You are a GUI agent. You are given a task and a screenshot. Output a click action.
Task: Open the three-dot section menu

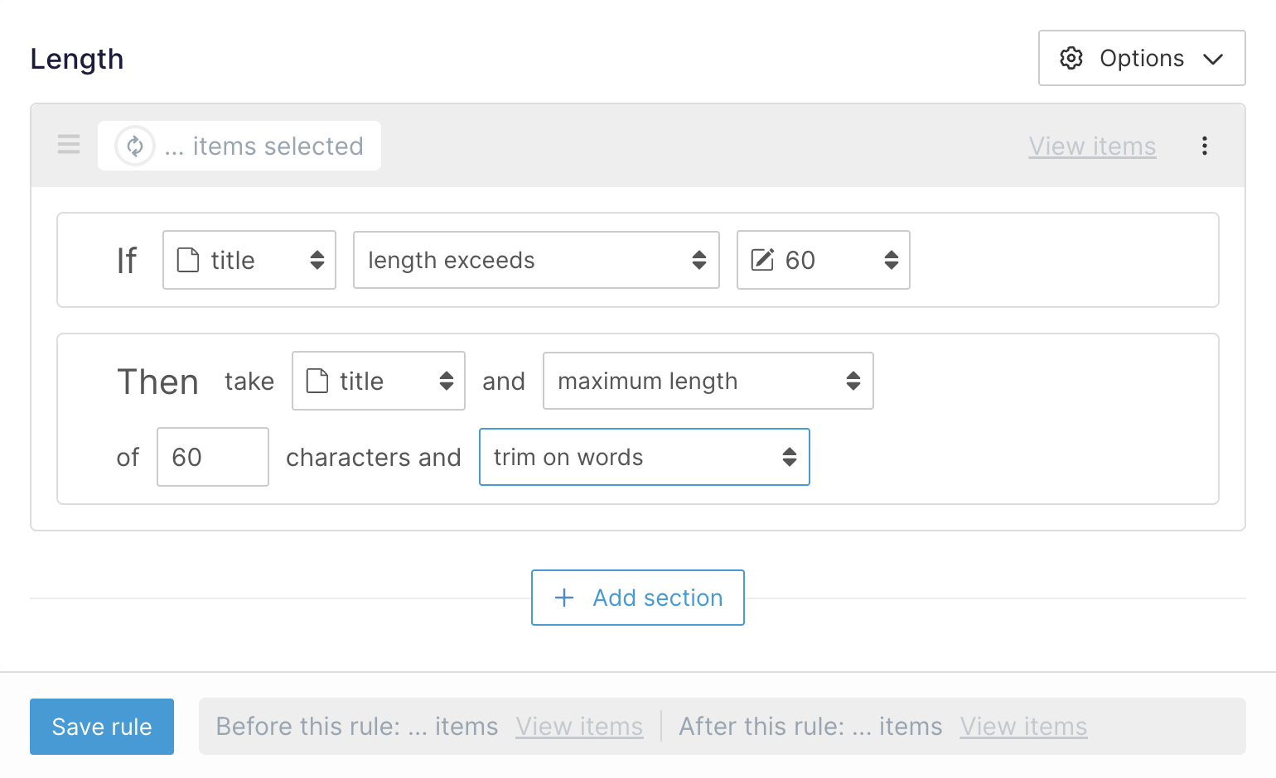tap(1204, 146)
